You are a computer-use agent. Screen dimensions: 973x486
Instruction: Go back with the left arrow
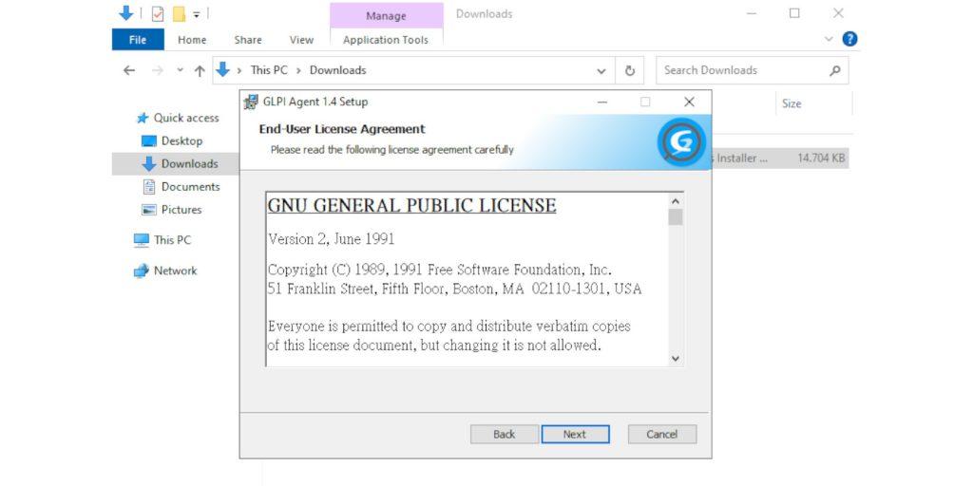(129, 70)
